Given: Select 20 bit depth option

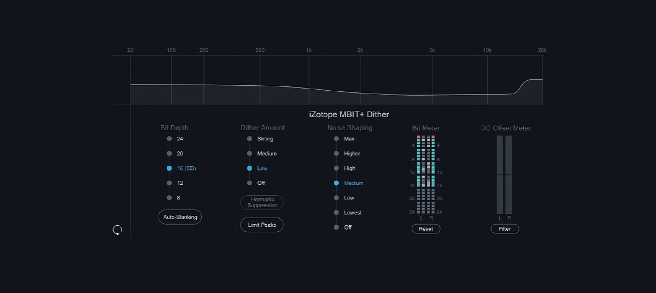Looking at the screenshot, I should tap(175, 154).
